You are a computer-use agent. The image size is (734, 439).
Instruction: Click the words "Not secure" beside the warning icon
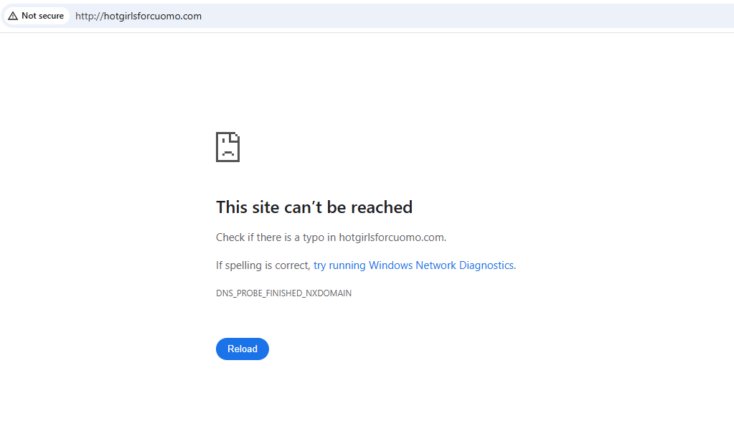(x=42, y=16)
